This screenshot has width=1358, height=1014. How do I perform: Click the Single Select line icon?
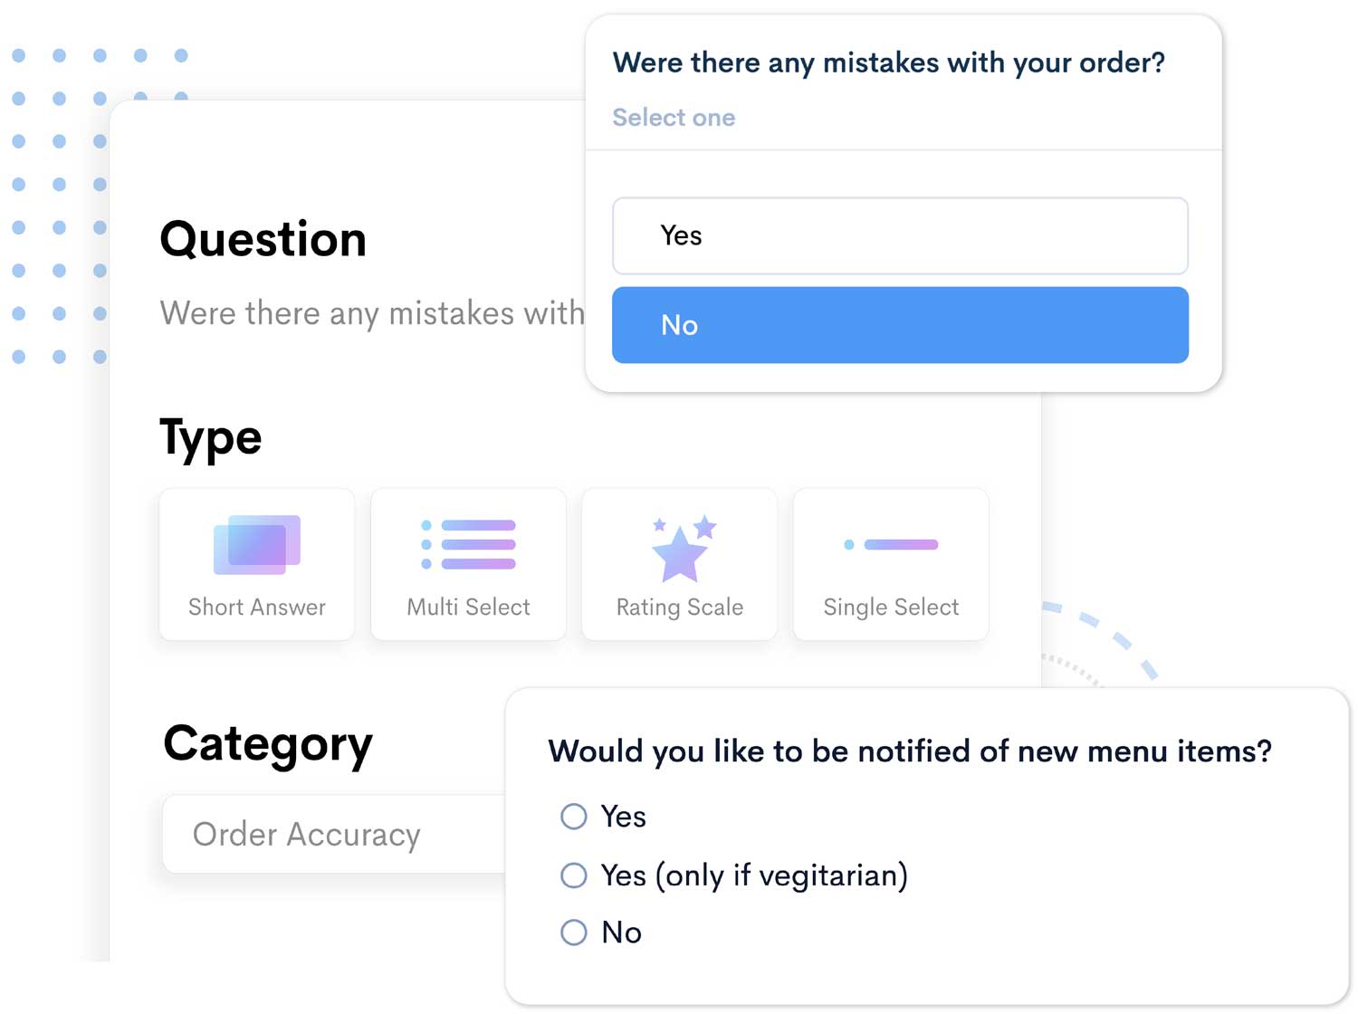[891, 545]
